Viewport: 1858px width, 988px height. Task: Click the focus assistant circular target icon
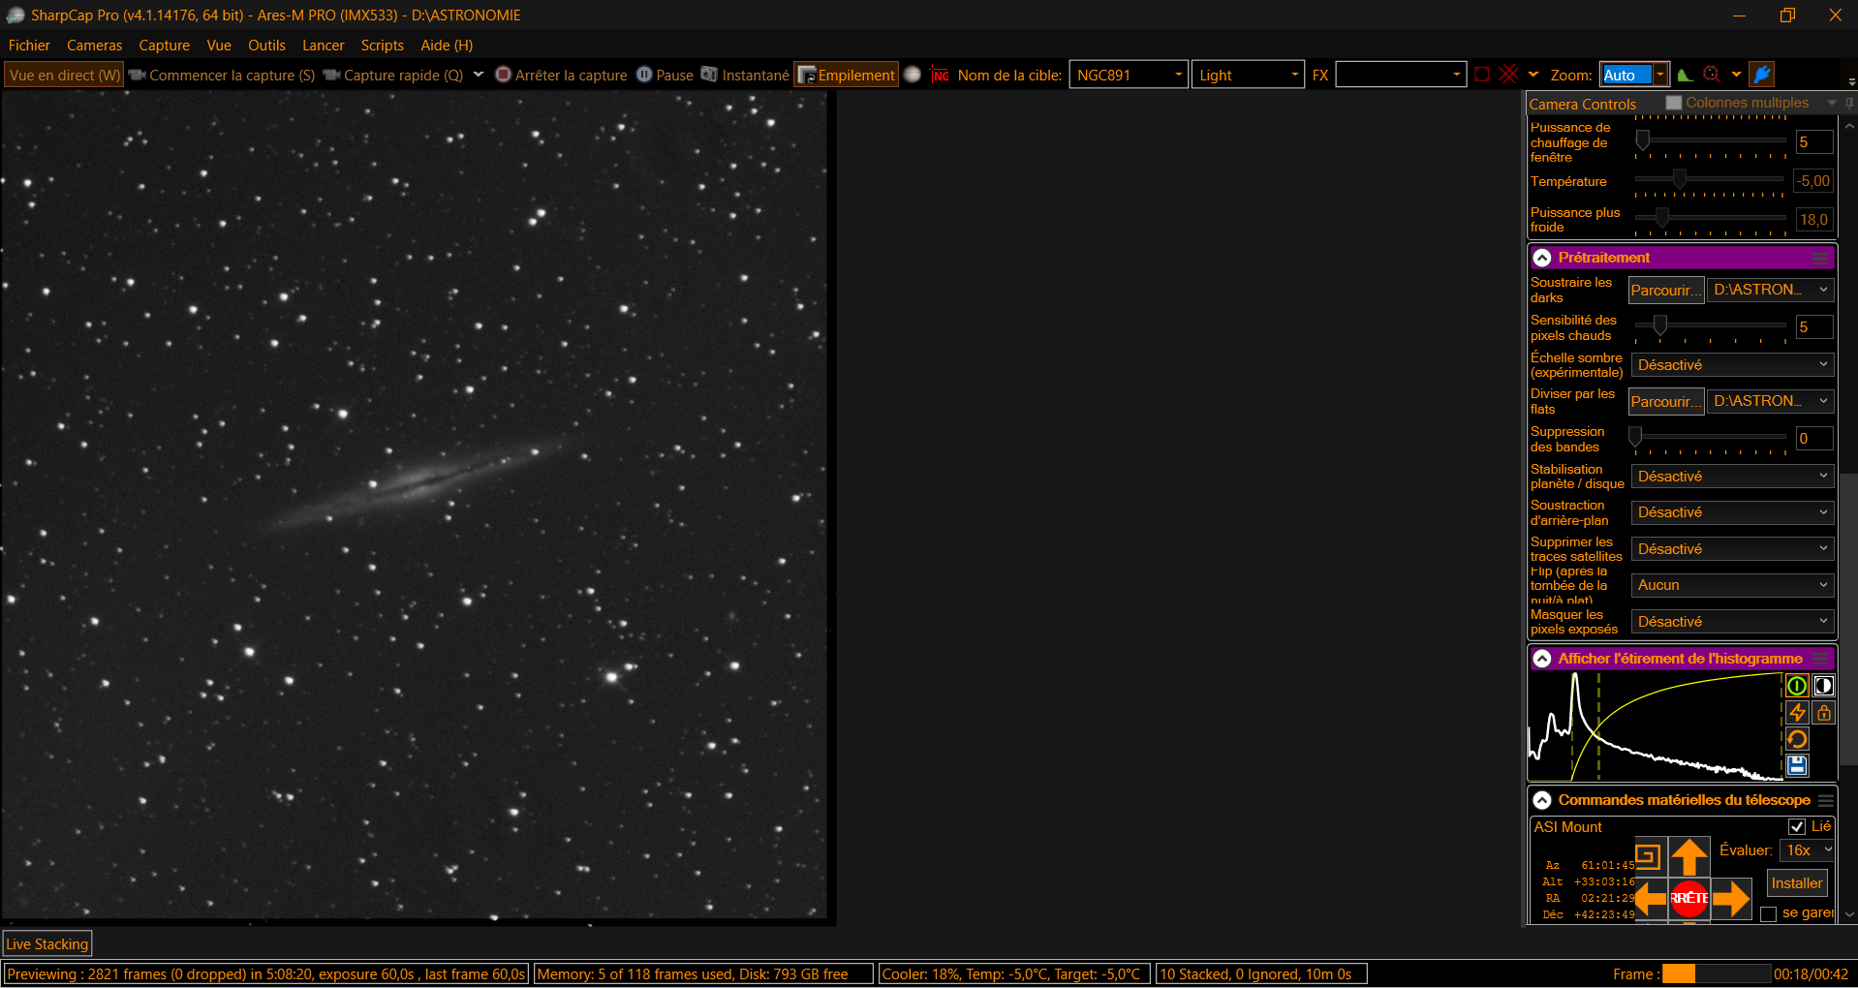(x=1712, y=75)
